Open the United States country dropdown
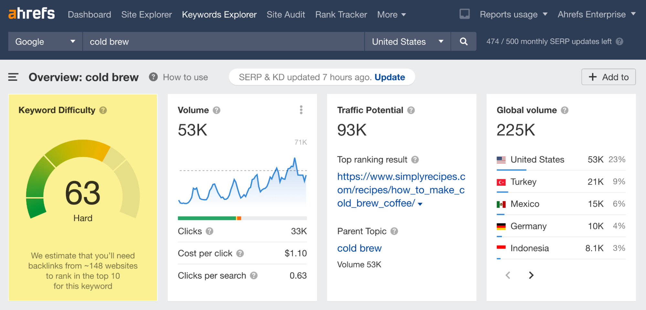This screenshot has width=646, height=310. (x=408, y=41)
